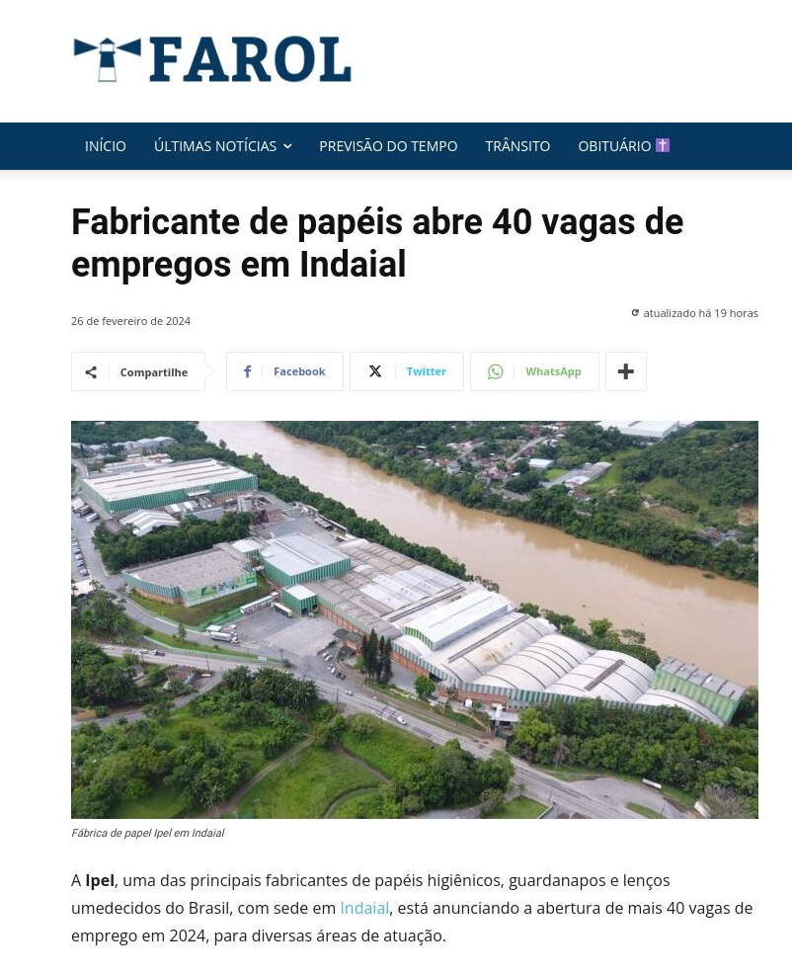
Task: Open the Obituário menu item
Action: (x=614, y=146)
